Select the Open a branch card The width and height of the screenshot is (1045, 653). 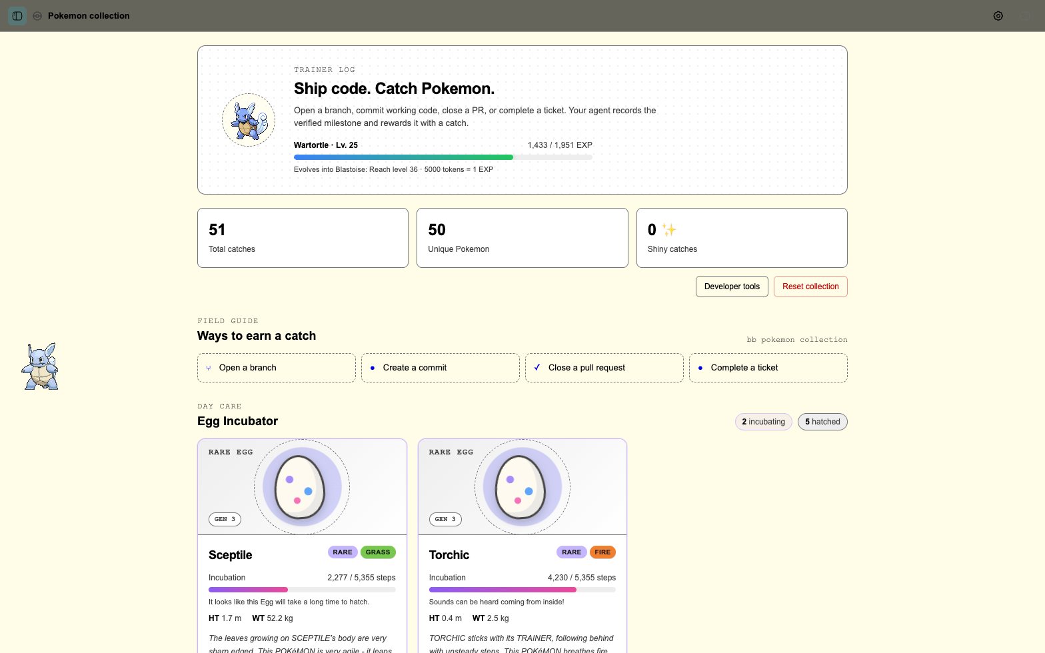[277, 368]
